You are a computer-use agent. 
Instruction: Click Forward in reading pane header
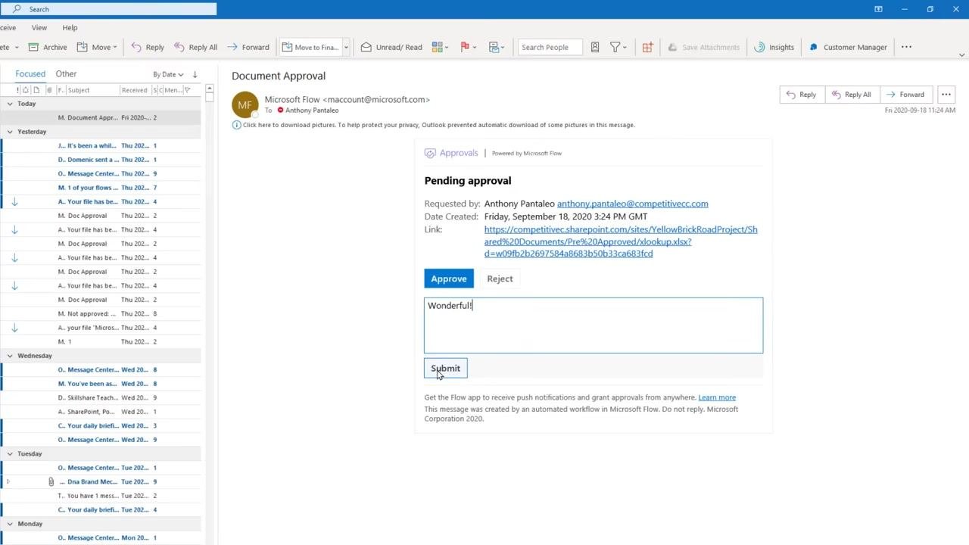click(905, 95)
